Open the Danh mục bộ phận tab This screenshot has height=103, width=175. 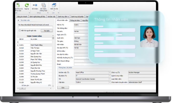coord(77,17)
